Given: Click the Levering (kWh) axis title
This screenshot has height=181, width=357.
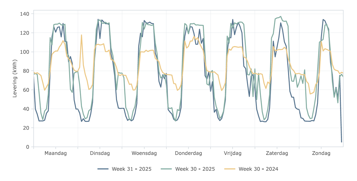Looking at the screenshot, I should 15,79.
